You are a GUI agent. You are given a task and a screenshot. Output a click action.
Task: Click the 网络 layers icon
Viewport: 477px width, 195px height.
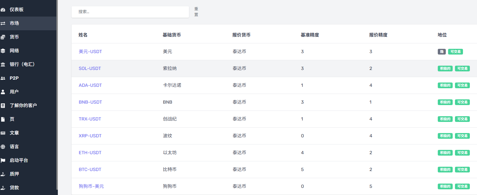coord(3,51)
